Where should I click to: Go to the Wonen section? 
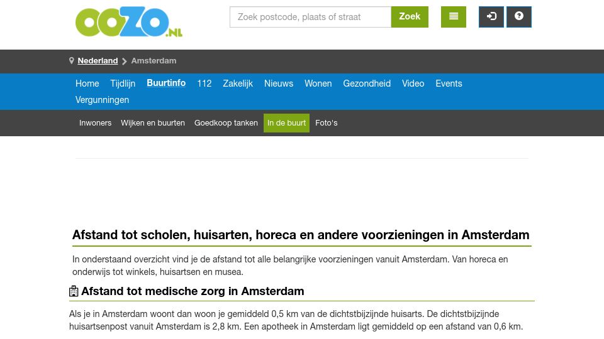click(318, 83)
